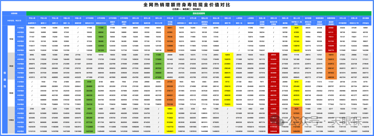Select yellow highlighted cell 12835
Viewport: 374px width, 136px height.
pyautogui.click(x=228, y=55)
